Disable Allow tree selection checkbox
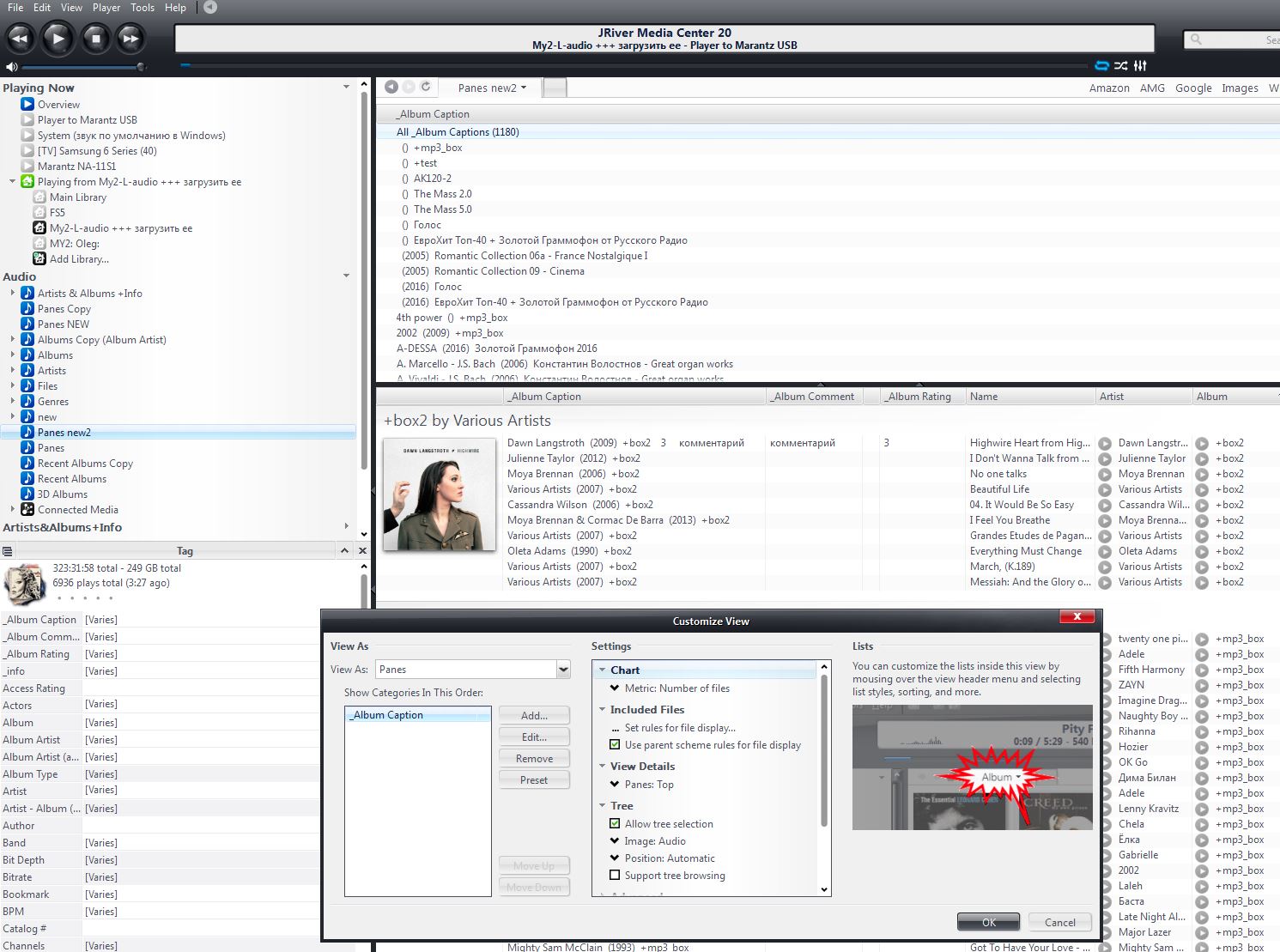Viewport: 1280px width, 952px height. (615, 824)
